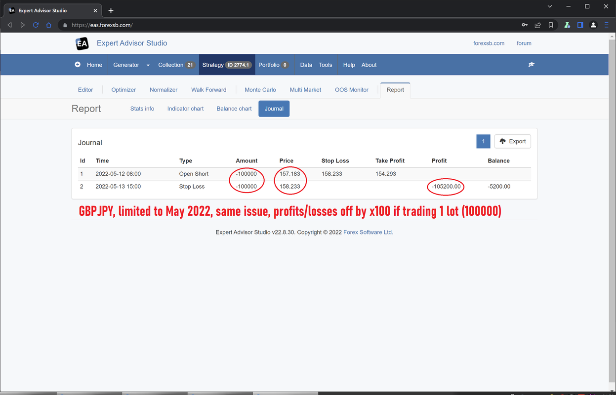Open the Data menu
Screen dimensions: 616x395
tap(306, 65)
